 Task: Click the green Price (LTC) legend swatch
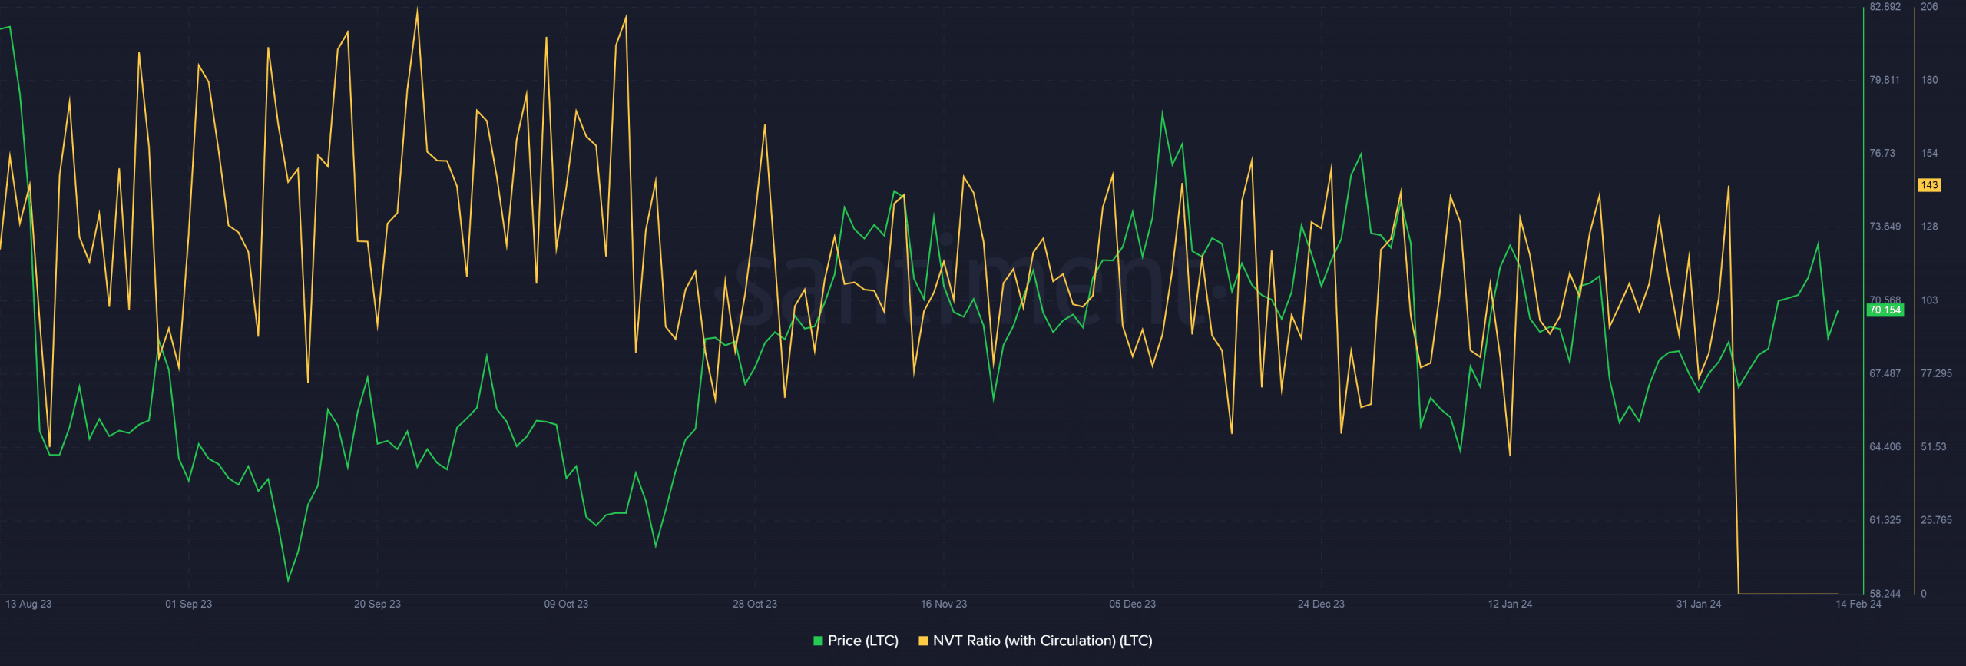pos(818,641)
